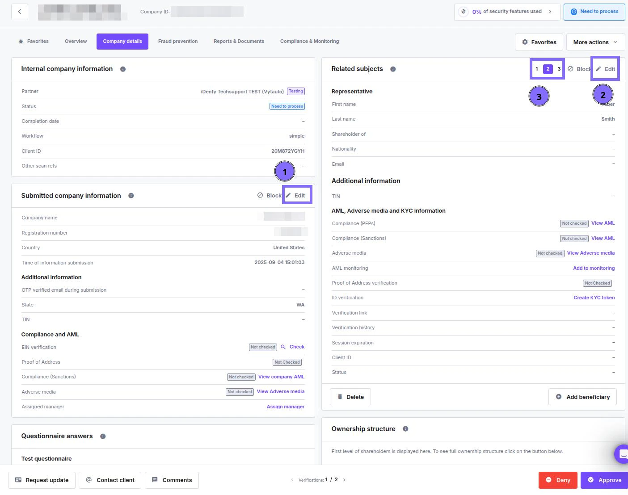Go to next verification arrow
628x495 pixels.
coord(344,480)
